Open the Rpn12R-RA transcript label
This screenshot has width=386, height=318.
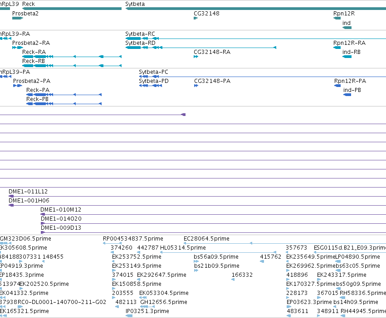pyautogui.click(x=349, y=43)
